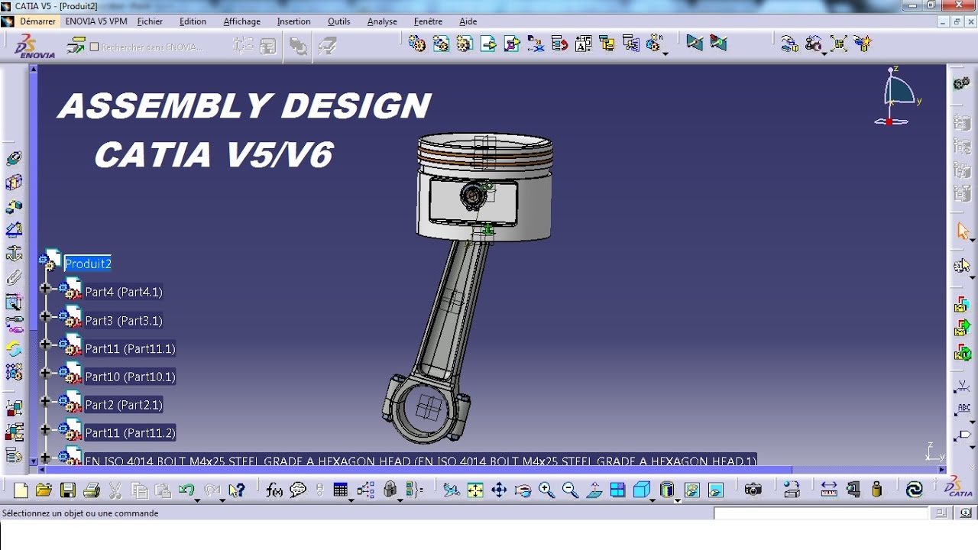978x550 pixels.
Task: Click the Zoom Out magnifier
Action: [x=570, y=490]
